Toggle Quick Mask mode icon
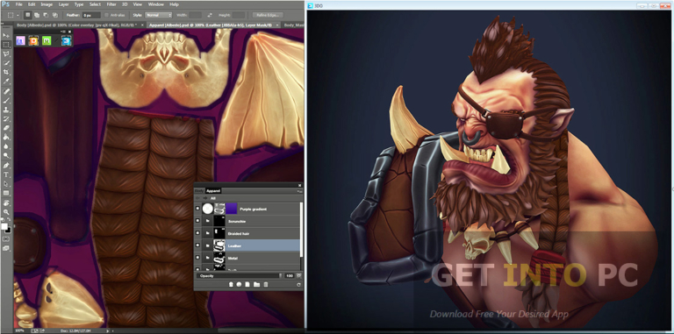The height and width of the screenshot is (334, 674). click(x=6, y=238)
